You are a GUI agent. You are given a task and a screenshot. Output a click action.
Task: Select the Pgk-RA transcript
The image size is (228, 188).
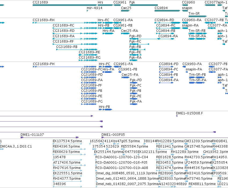133,60
